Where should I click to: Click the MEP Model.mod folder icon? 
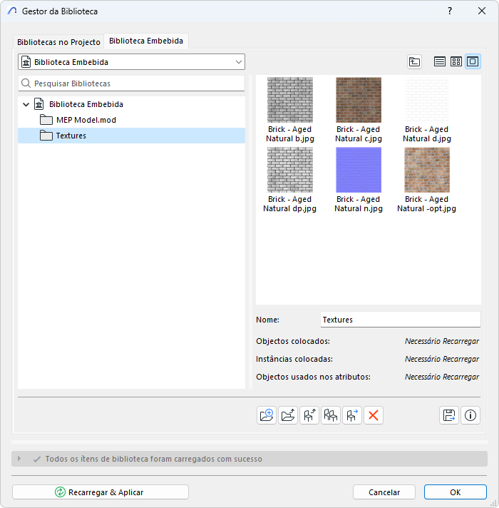[x=46, y=120]
